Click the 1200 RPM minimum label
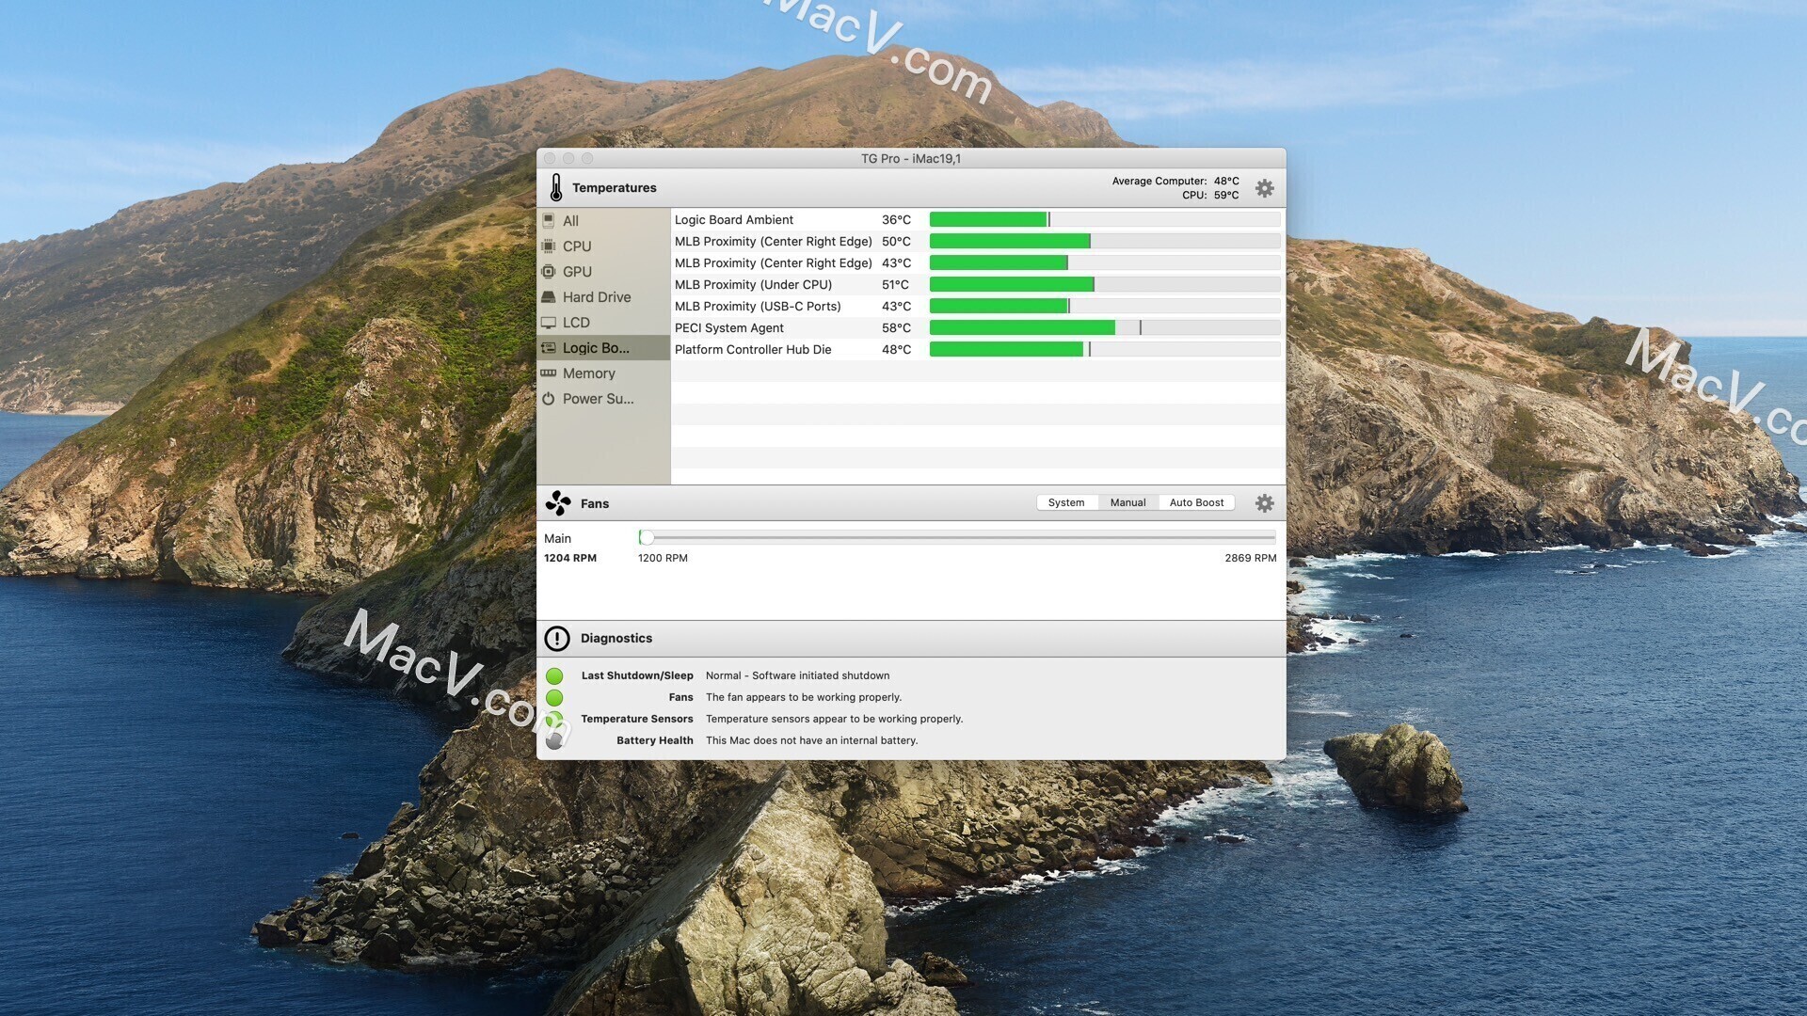The image size is (1807, 1016). pyautogui.click(x=663, y=558)
